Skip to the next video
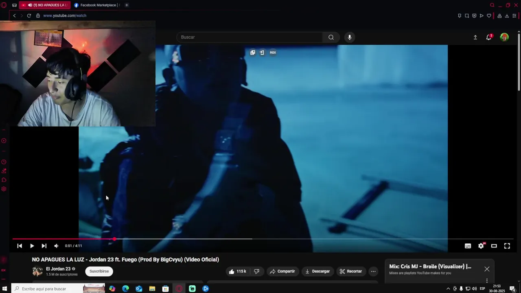 pyautogui.click(x=44, y=246)
